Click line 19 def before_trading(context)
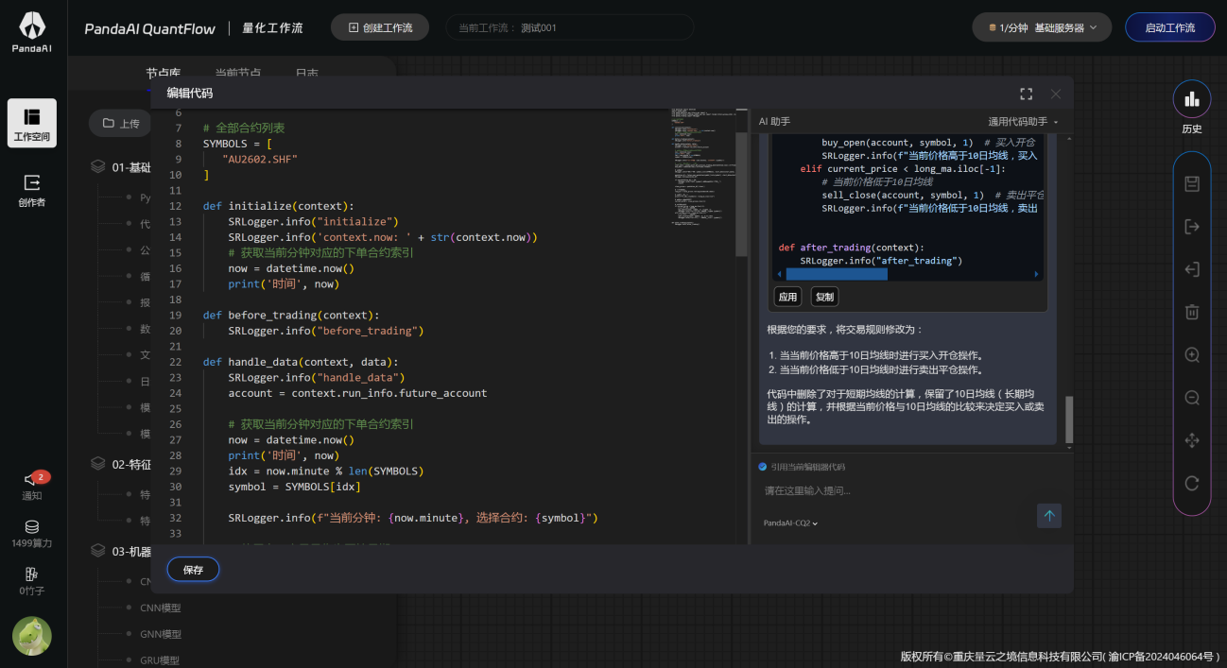Viewport: 1227px width, 668px height. click(291, 315)
